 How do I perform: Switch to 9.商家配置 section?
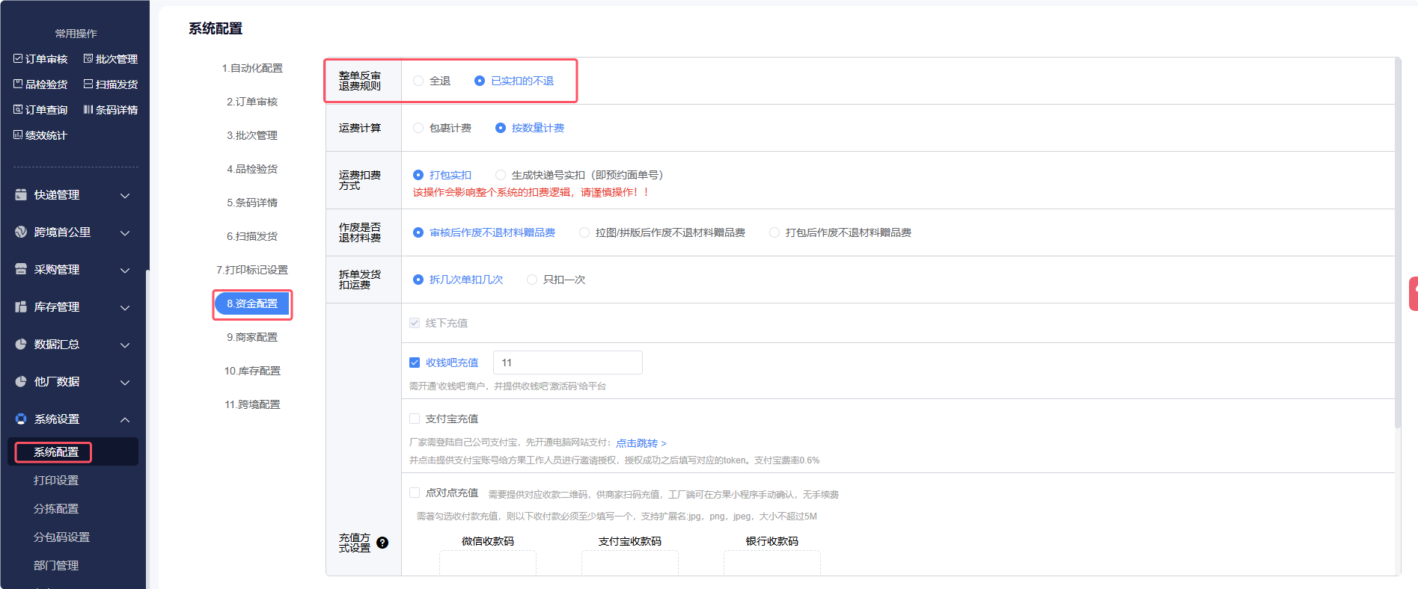click(x=252, y=337)
